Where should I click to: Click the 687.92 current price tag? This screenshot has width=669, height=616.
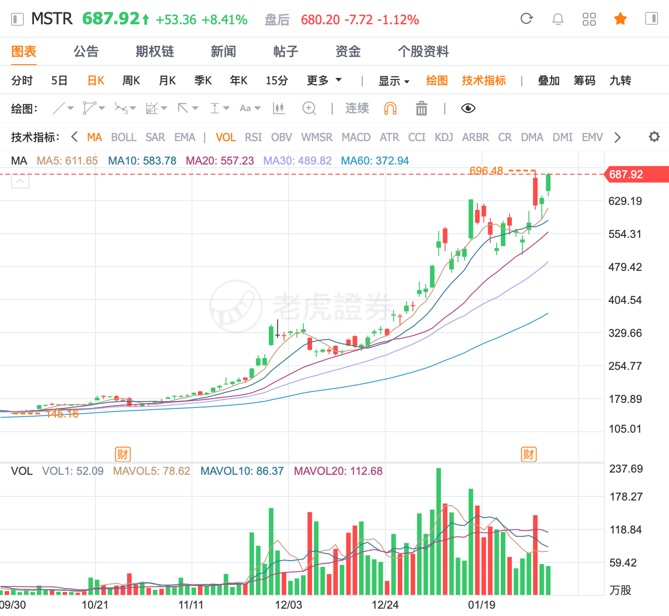pyautogui.click(x=637, y=174)
